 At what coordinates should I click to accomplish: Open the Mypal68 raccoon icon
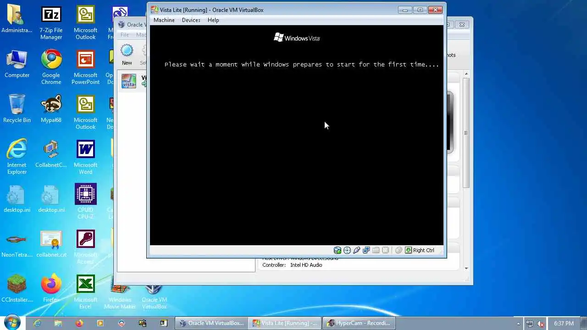[x=51, y=109]
